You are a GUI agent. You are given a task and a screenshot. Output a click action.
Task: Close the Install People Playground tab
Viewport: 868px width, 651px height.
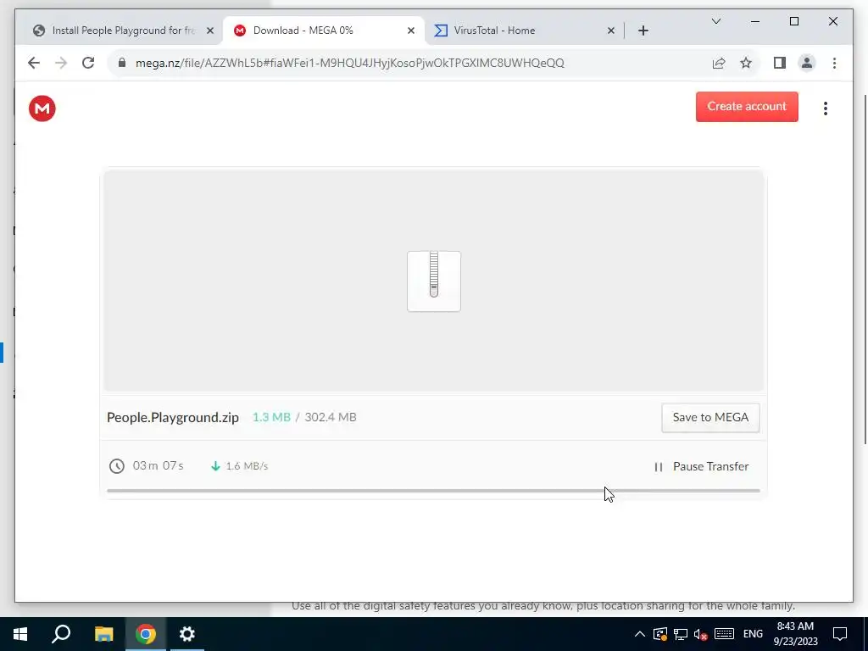coord(210,31)
